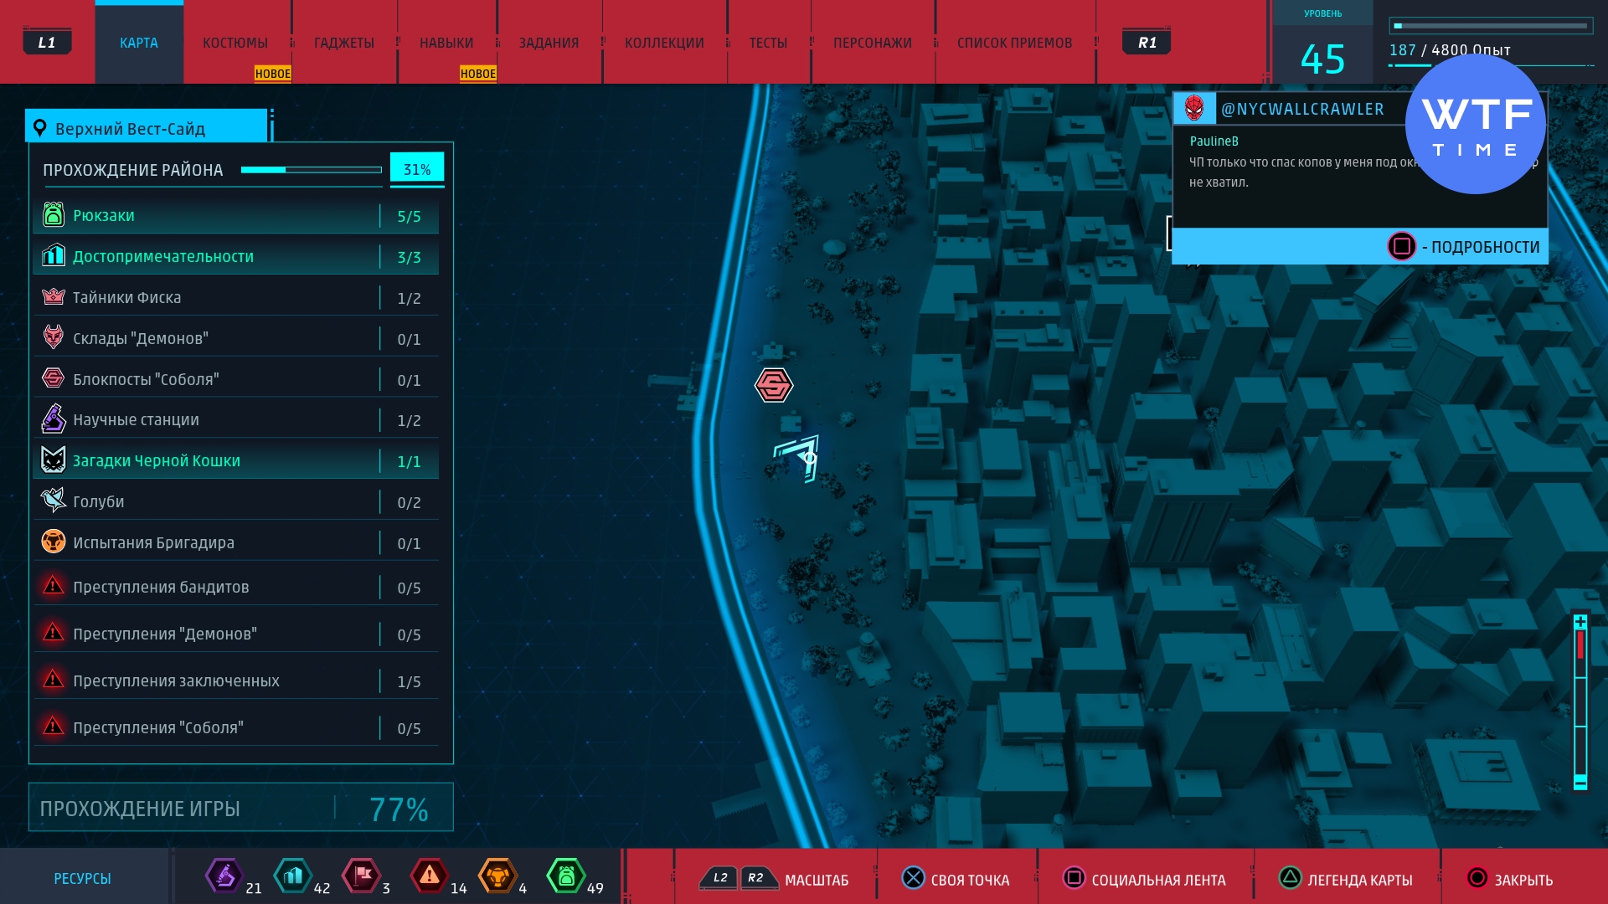Select the backpacks icon in district list
Screen dimensions: 1608x904
(54, 215)
